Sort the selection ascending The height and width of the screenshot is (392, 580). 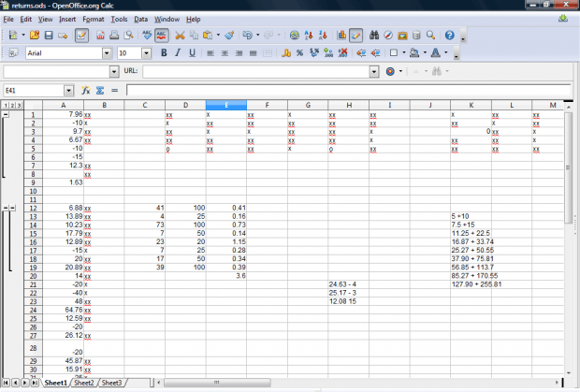click(309, 36)
